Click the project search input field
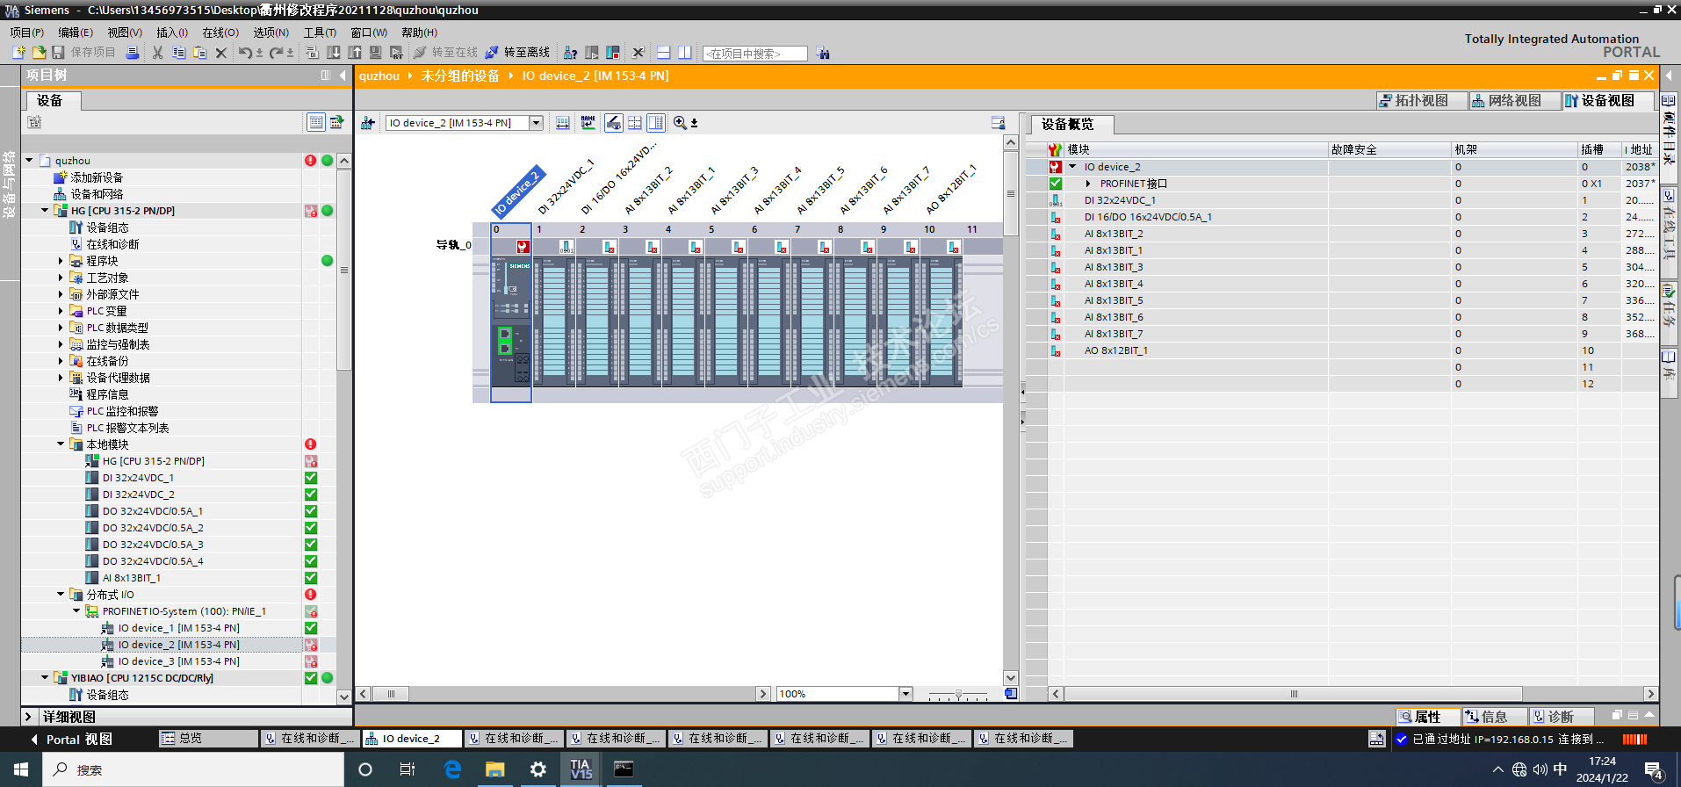 (754, 54)
